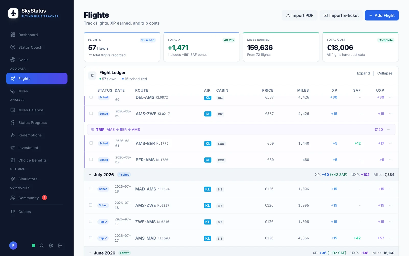Open the more menu for the AMS-BER-AMS trip
Screen dimensions: 409x256
pos(389,130)
